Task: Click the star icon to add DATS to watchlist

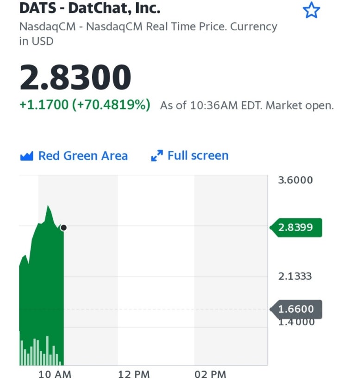Action: pyautogui.click(x=311, y=11)
